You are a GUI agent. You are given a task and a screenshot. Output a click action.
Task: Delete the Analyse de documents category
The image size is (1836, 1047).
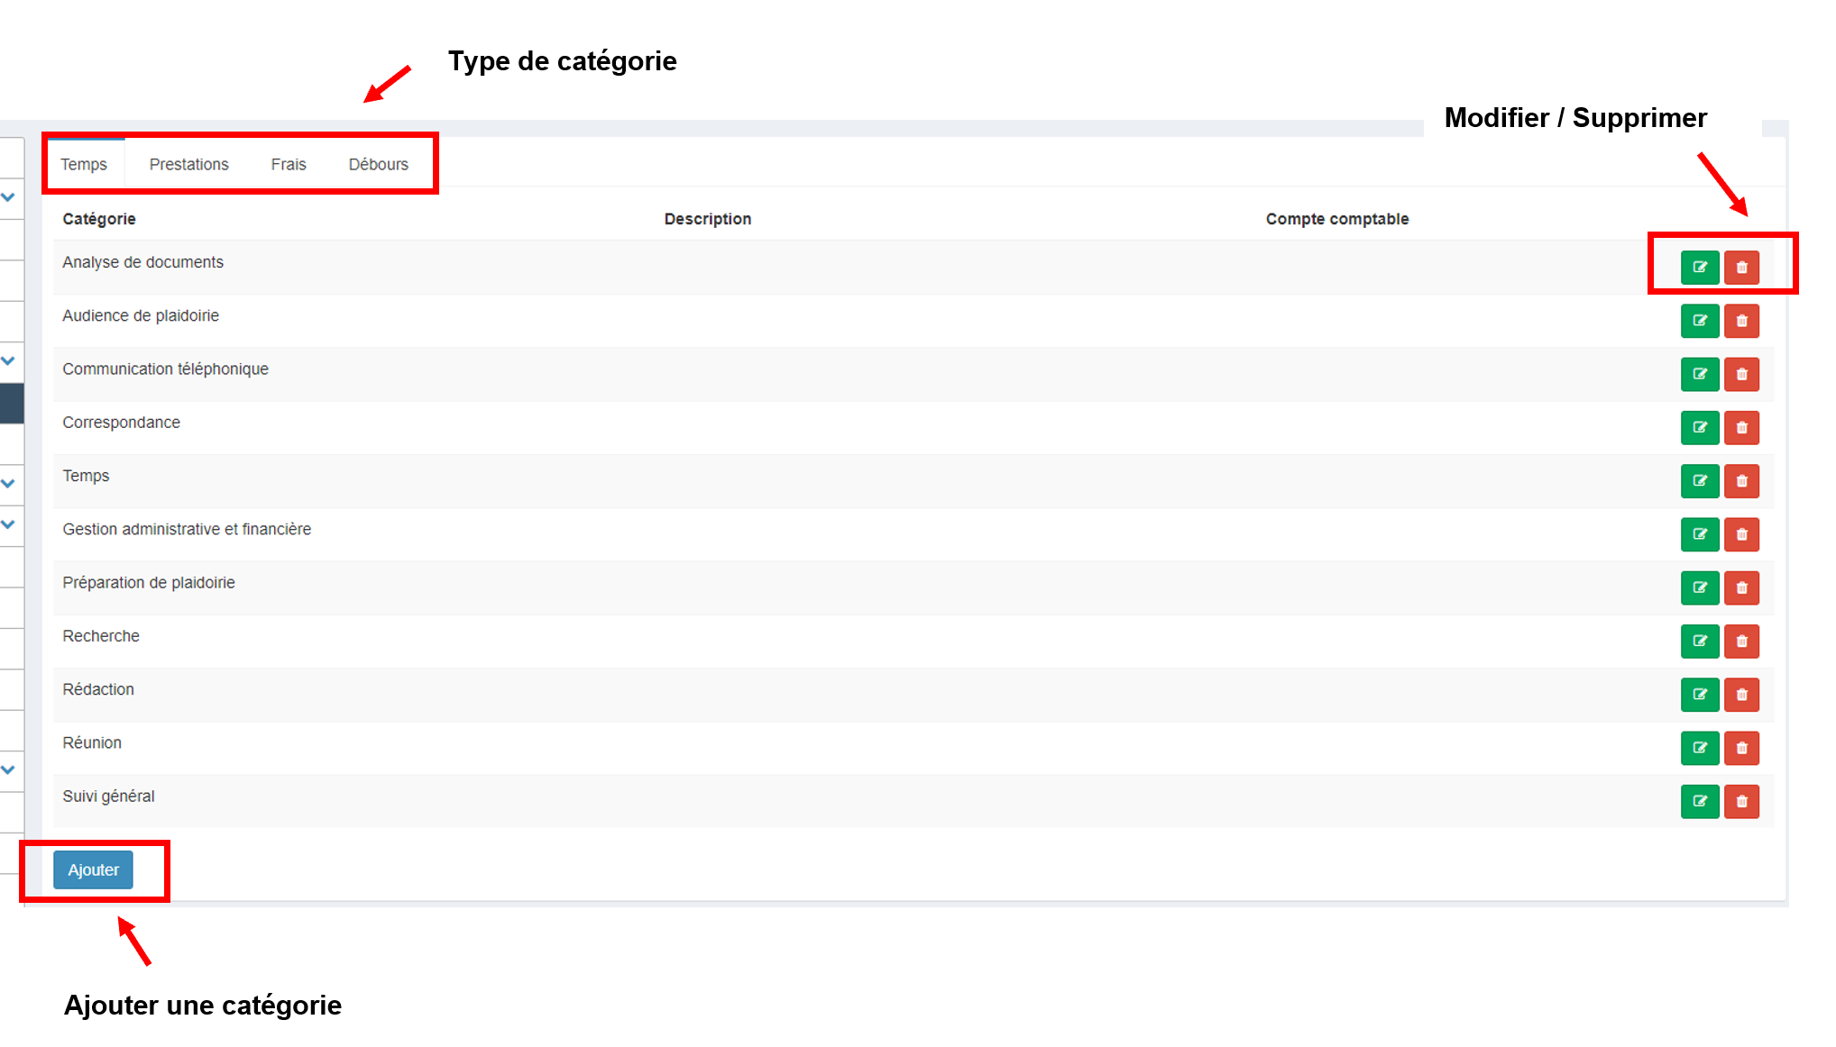[1741, 268]
